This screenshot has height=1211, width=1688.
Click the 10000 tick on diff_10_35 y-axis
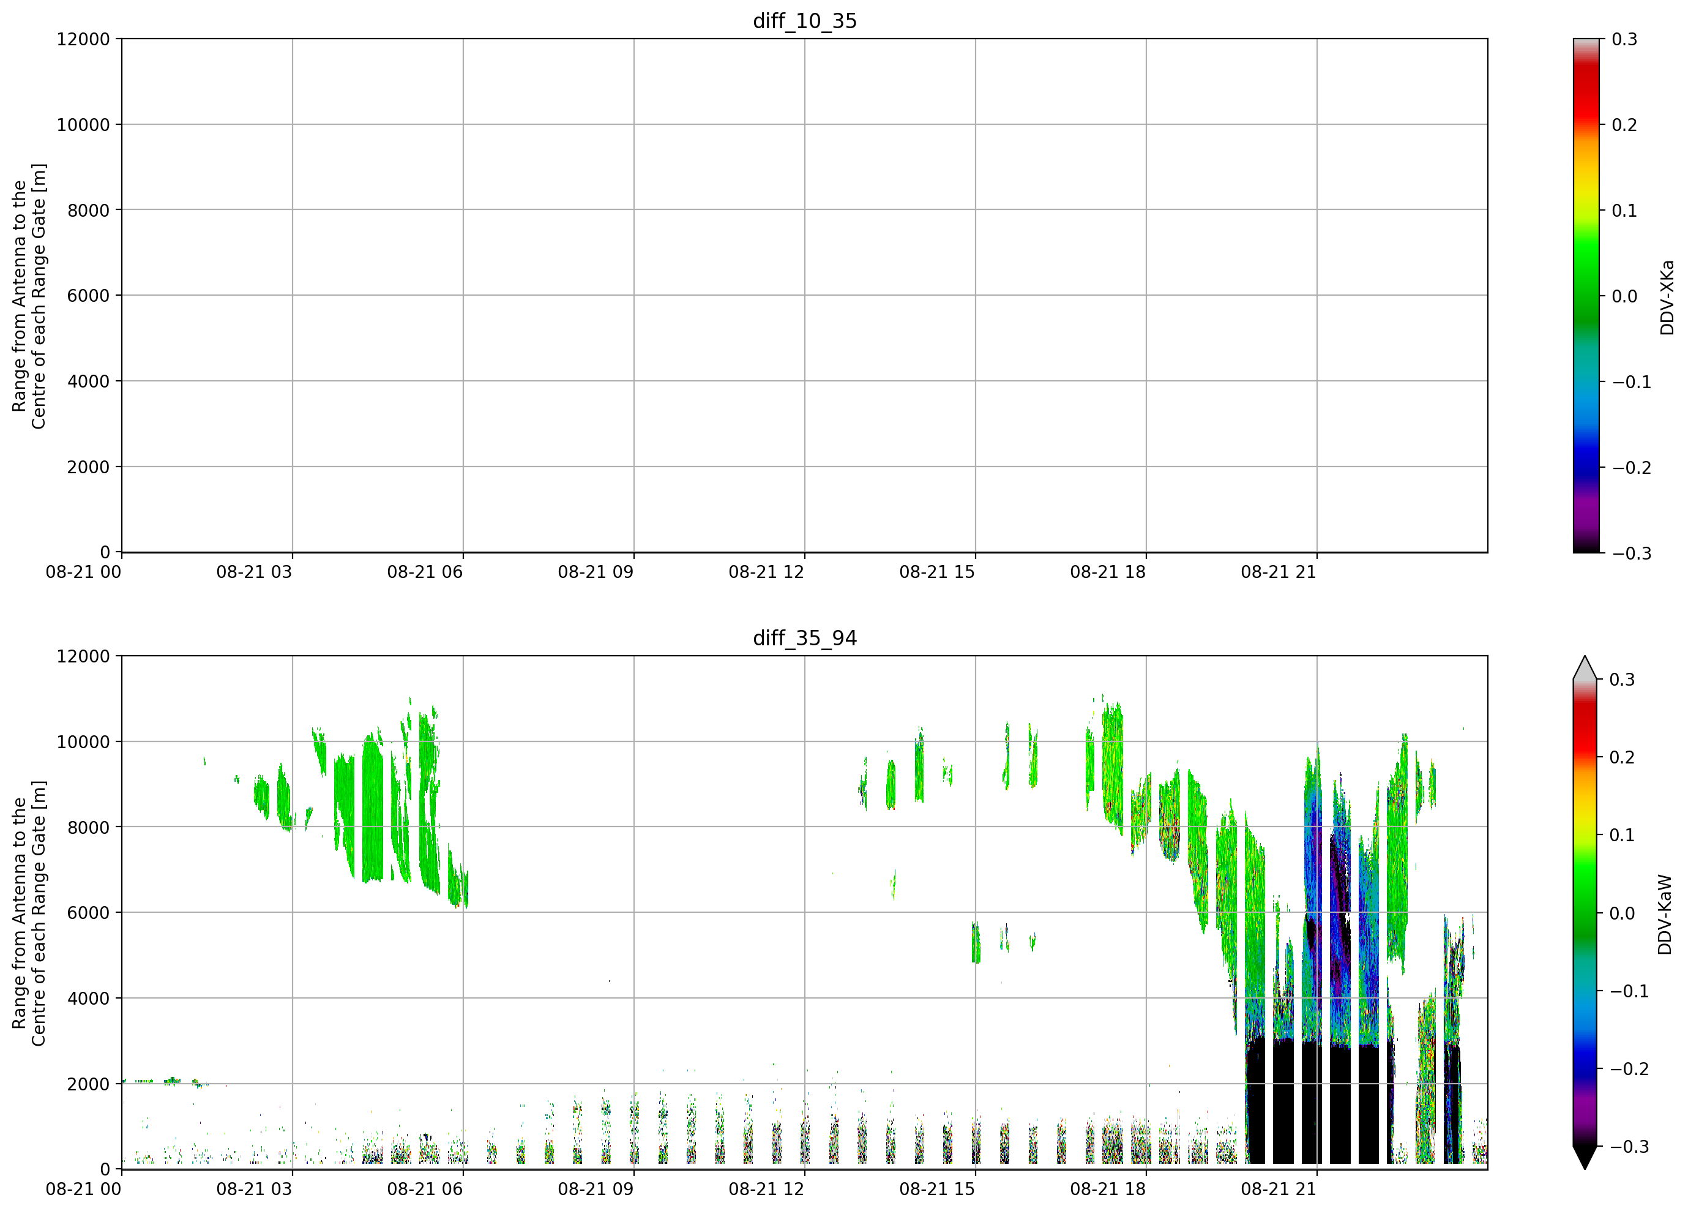83,125
